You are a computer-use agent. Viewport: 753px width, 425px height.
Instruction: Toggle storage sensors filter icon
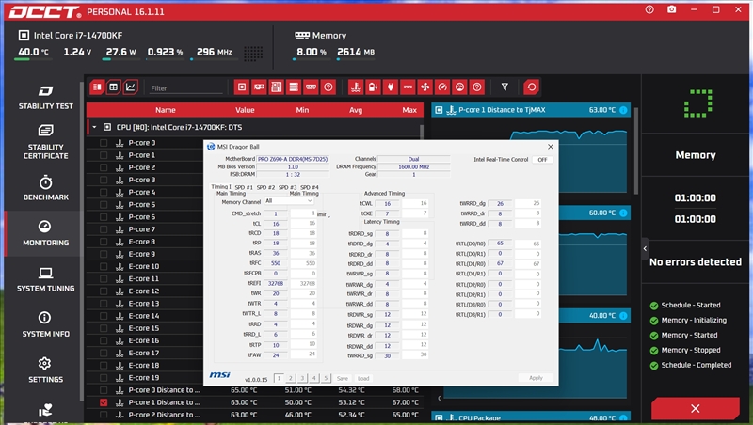294,87
